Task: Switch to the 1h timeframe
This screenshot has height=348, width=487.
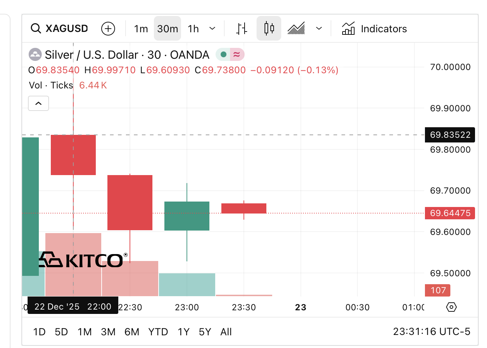Action: [193, 29]
